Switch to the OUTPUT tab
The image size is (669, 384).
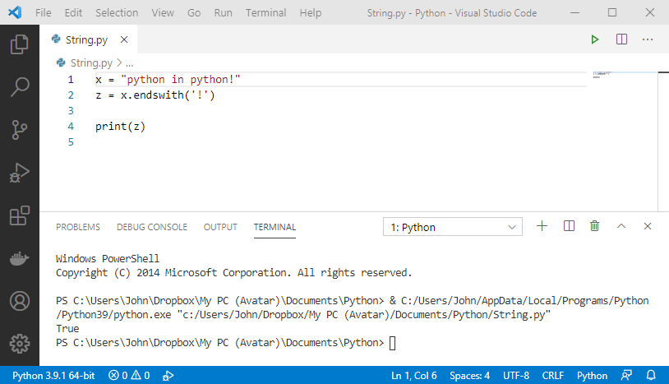click(x=220, y=227)
